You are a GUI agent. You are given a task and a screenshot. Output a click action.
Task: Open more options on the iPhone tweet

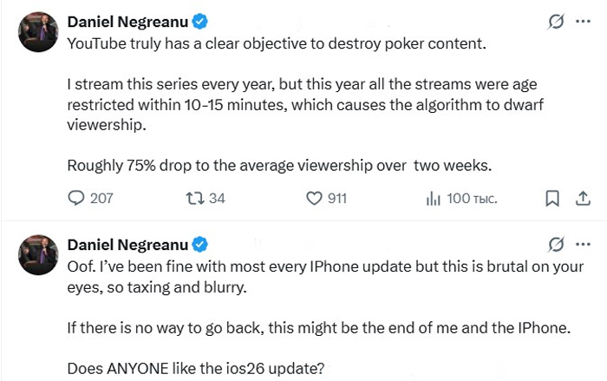583,244
